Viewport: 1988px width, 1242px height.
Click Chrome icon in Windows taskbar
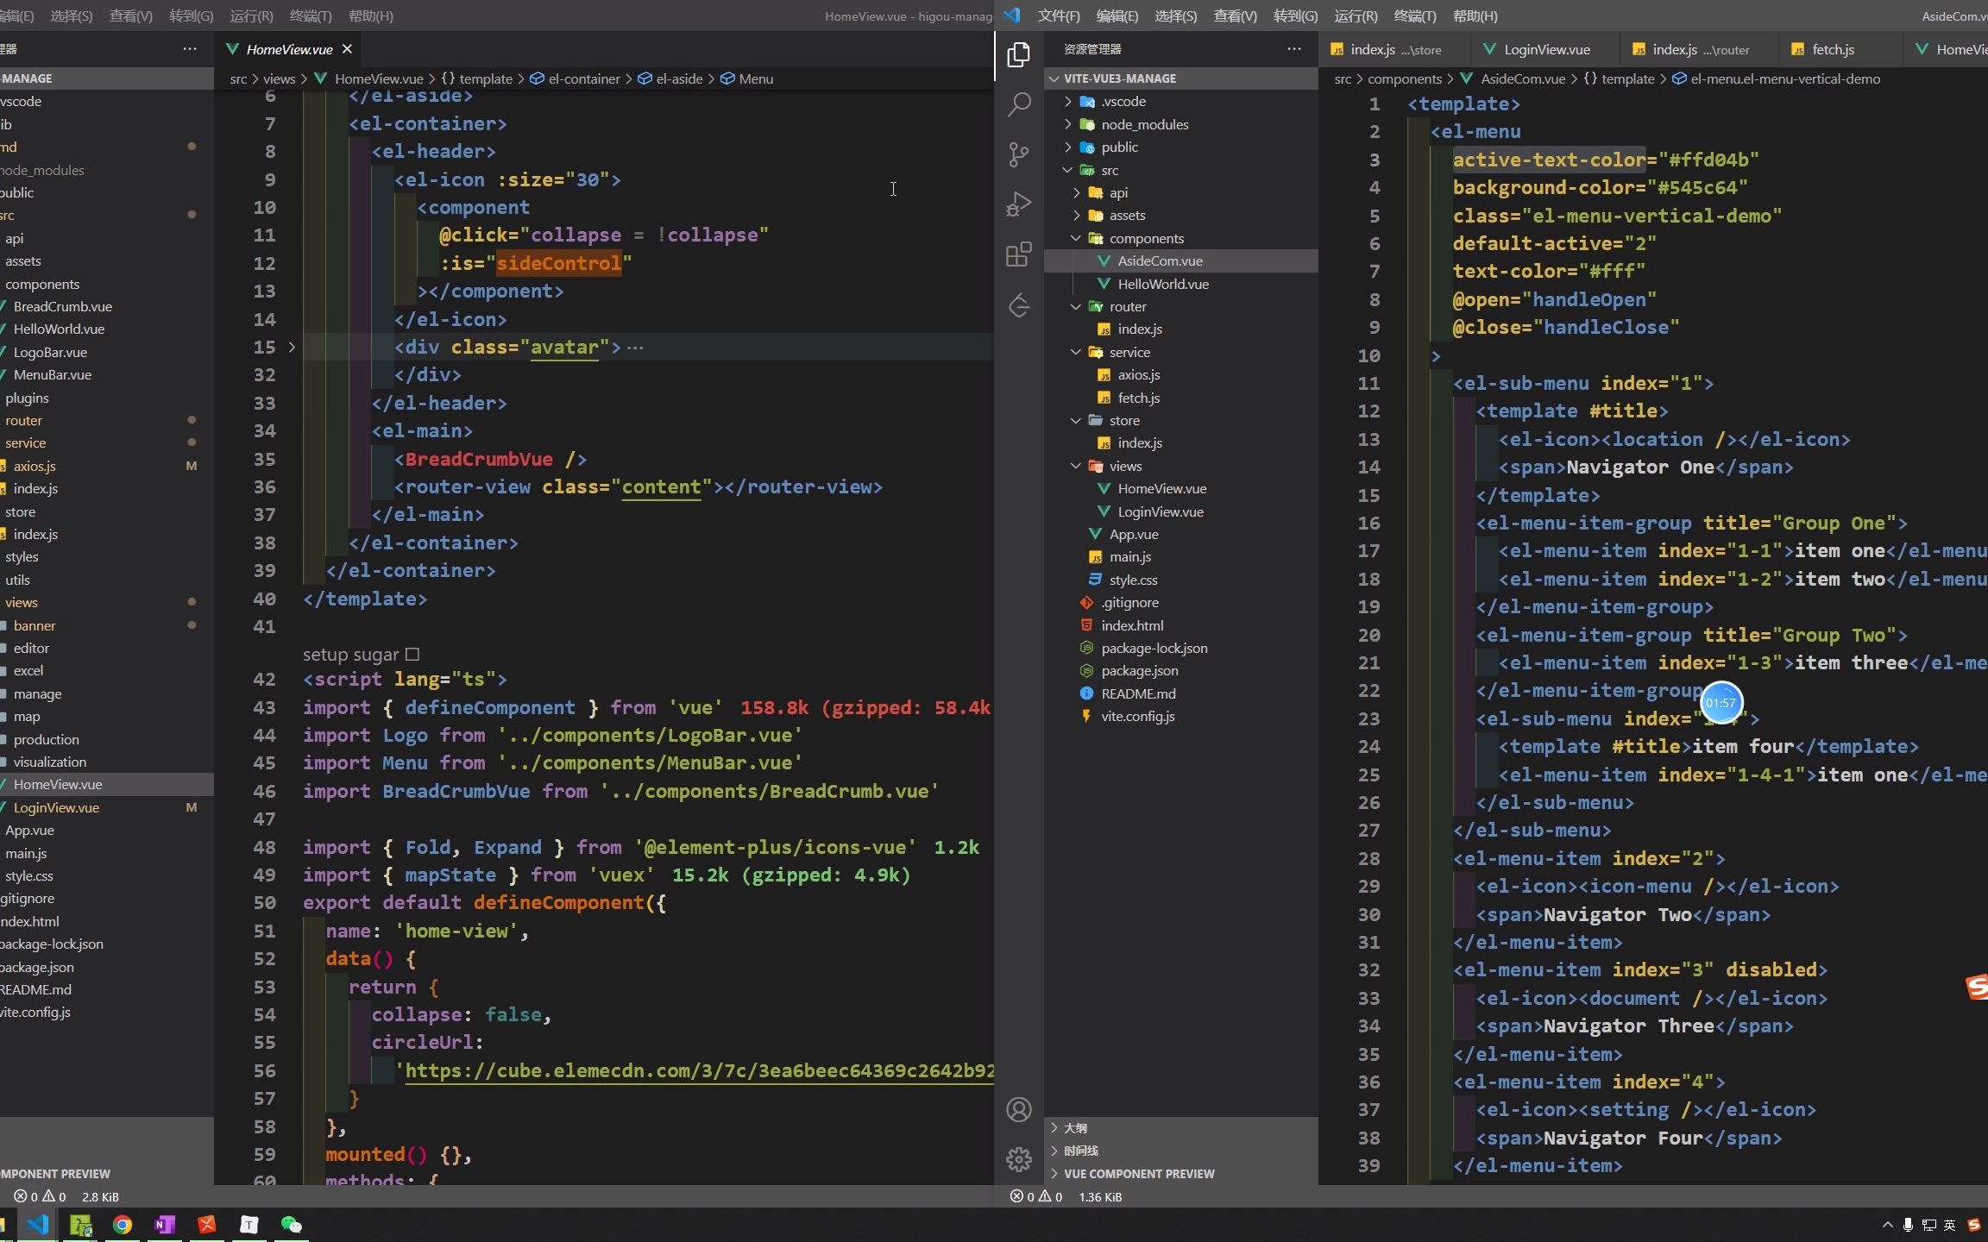point(123,1224)
